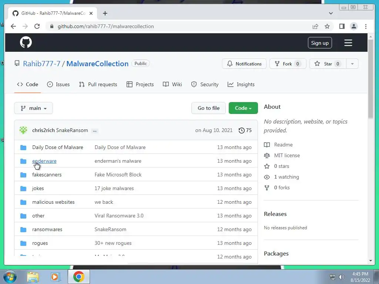The width and height of the screenshot is (379, 284).
Task: Open the malicious websites folder
Action: 53,202
